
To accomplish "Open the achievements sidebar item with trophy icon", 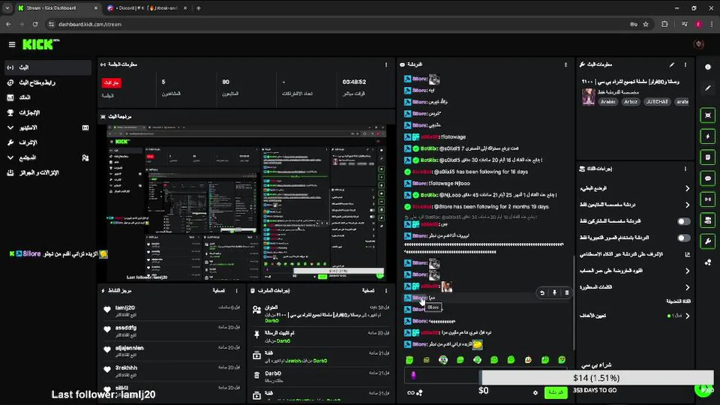I will [48, 112].
